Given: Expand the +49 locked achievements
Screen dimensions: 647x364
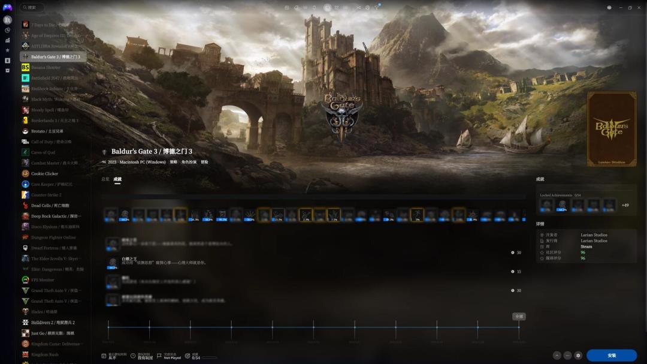Looking at the screenshot, I should coord(625,205).
